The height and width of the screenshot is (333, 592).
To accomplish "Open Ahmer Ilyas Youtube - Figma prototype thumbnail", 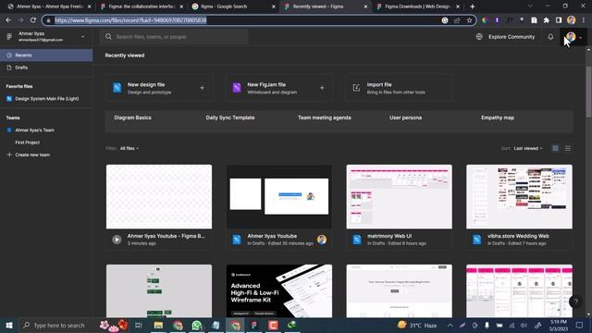I will pyautogui.click(x=159, y=197).
